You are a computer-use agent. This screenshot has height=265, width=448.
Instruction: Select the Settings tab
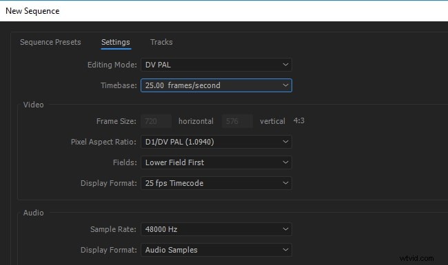point(116,42)
